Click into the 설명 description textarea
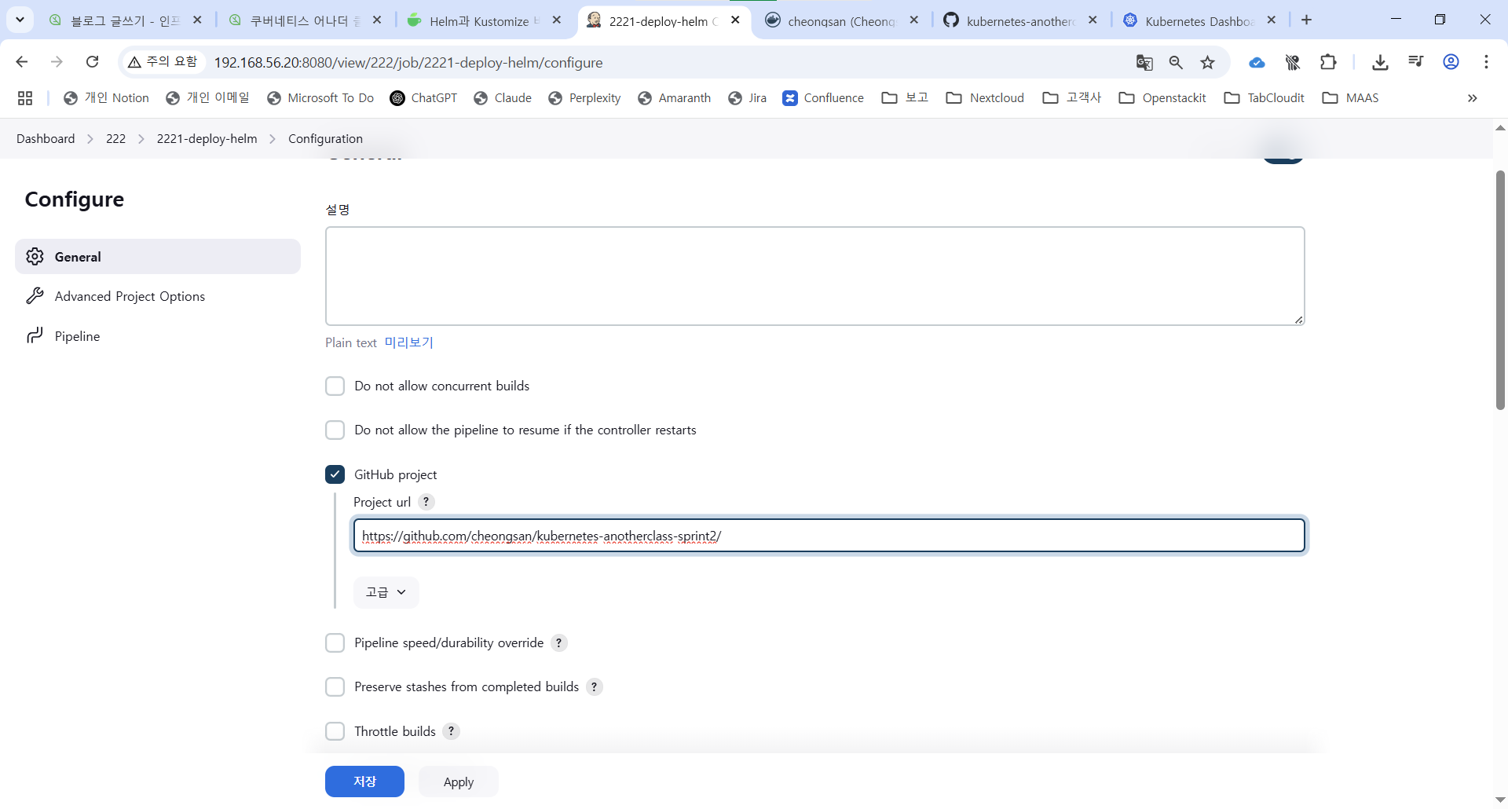Image resolution: width=1508 pixels, height=809 pixels. [x=815, y=276]
